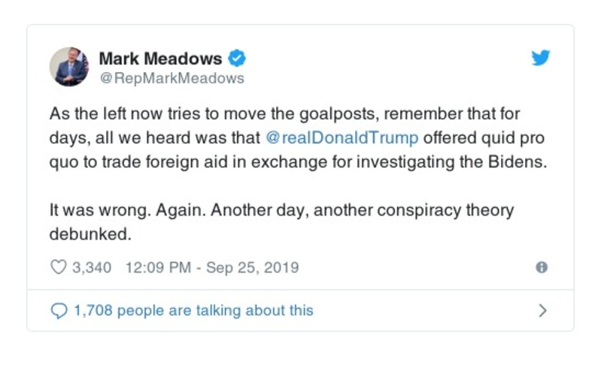
Task: Open the tweet info icon
Action: [x=541, y=267]
